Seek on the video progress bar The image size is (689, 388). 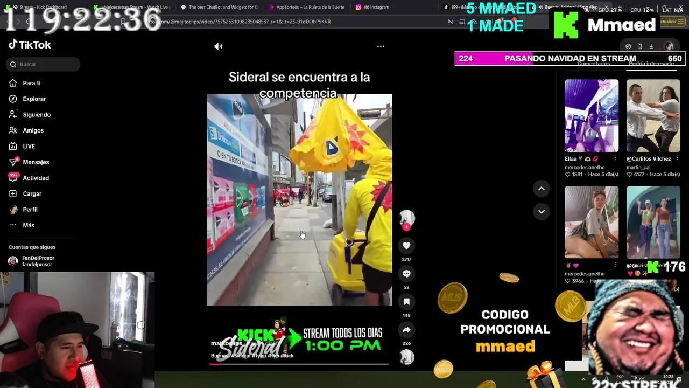[299, 364]
